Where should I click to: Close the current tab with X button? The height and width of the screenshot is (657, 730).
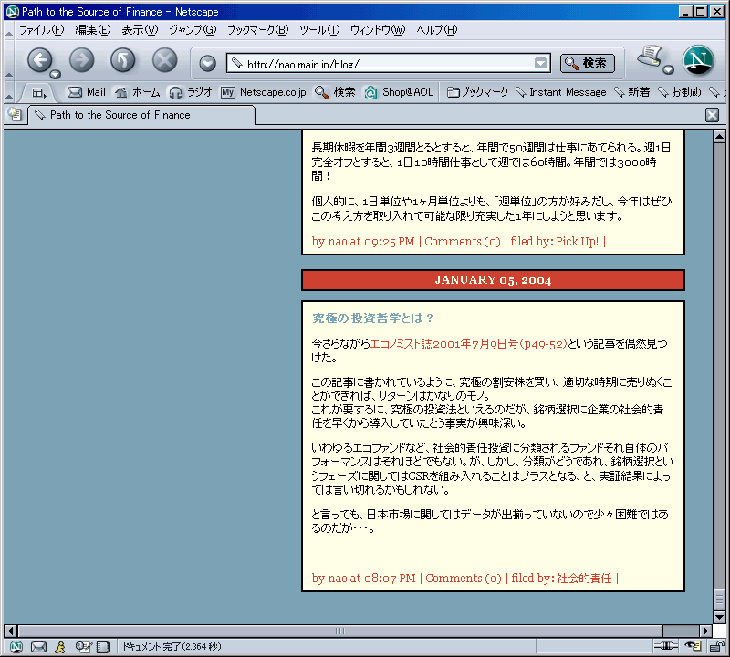click(x=712, y=115)
